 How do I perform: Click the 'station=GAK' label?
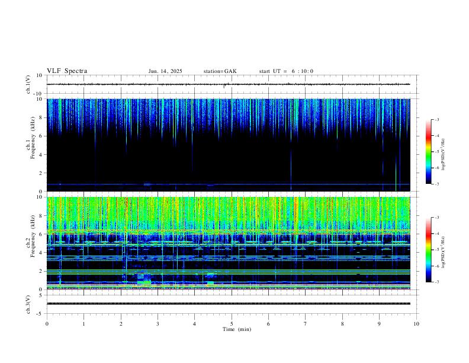point(220,71)
